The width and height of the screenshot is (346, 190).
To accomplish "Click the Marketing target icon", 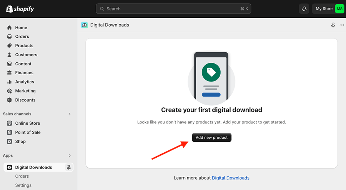I will (x=9, y=91).
